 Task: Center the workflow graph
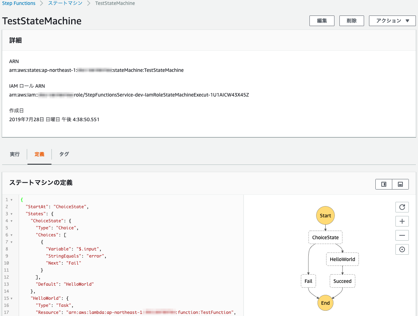click(402, 249)
